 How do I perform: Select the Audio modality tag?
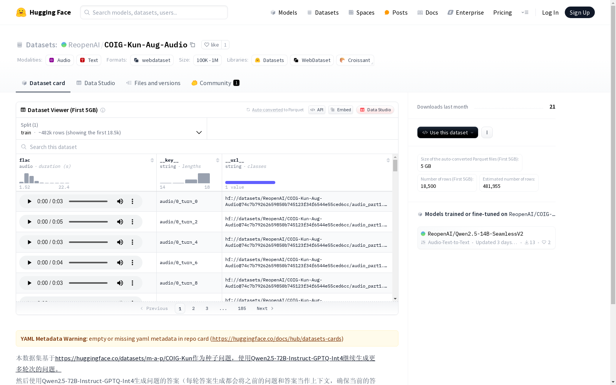pyautogui.click(x=60, y=60)
